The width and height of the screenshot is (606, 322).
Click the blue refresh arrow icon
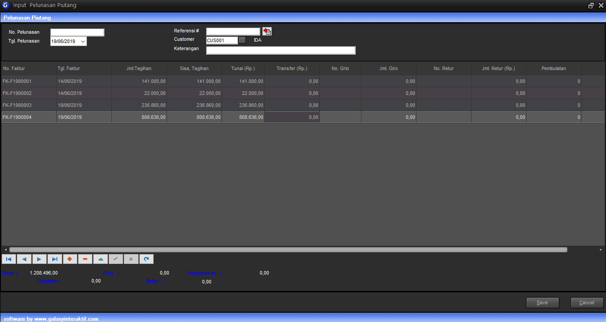(147, 259)
